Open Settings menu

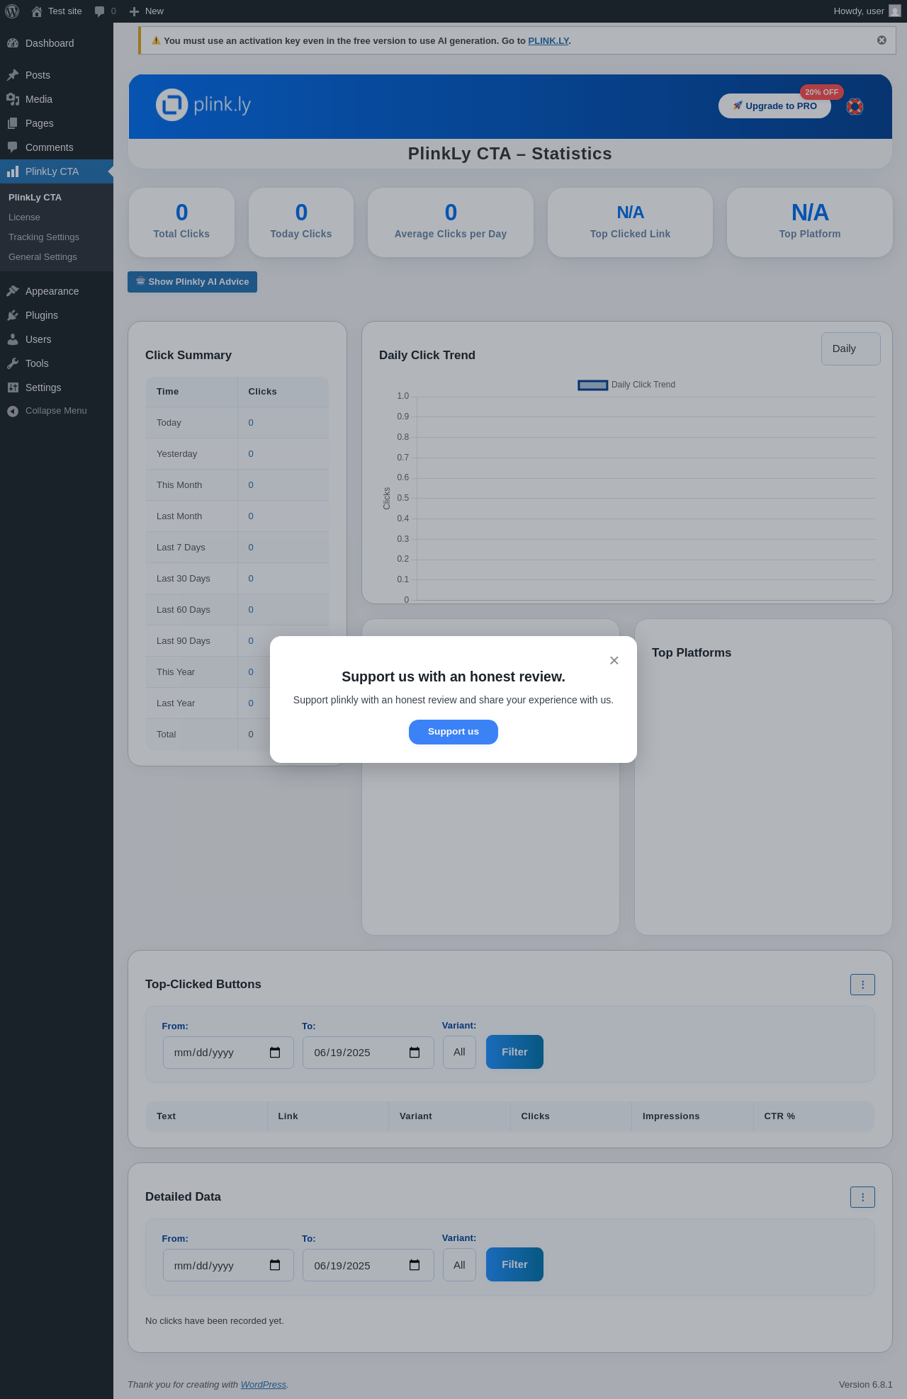tap(57, 387)
